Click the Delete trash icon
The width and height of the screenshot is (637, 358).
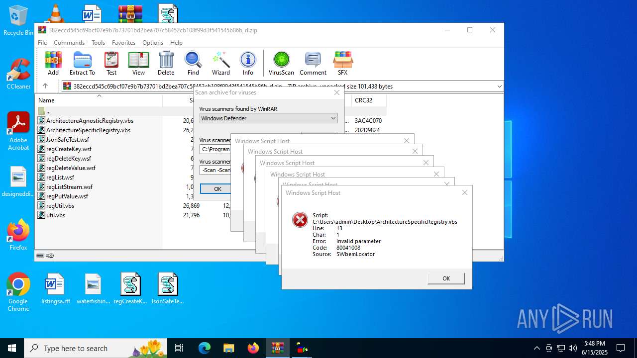pos(166,63)
